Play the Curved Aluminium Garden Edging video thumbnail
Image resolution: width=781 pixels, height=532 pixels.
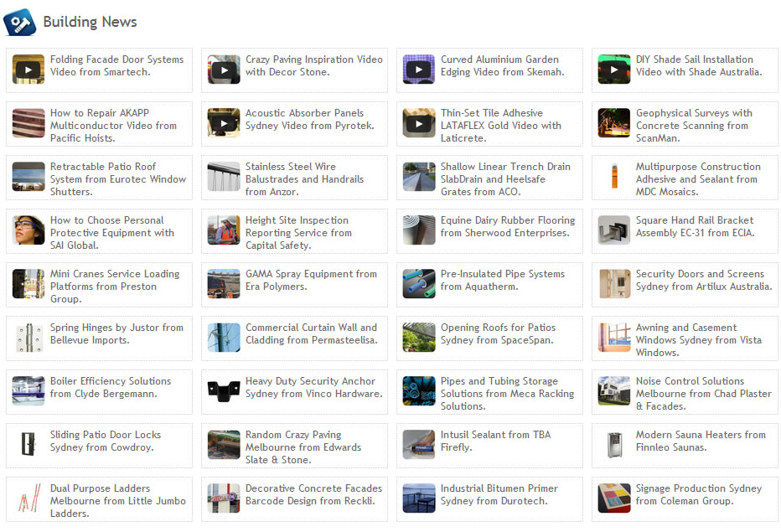(x=419, y=70)
